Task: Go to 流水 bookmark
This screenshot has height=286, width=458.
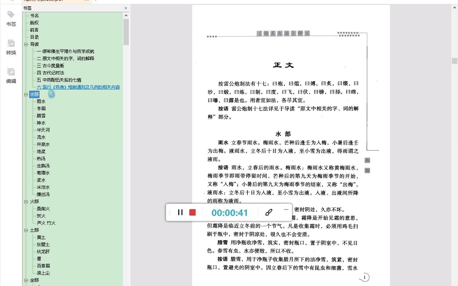Action: pos(41,137)
